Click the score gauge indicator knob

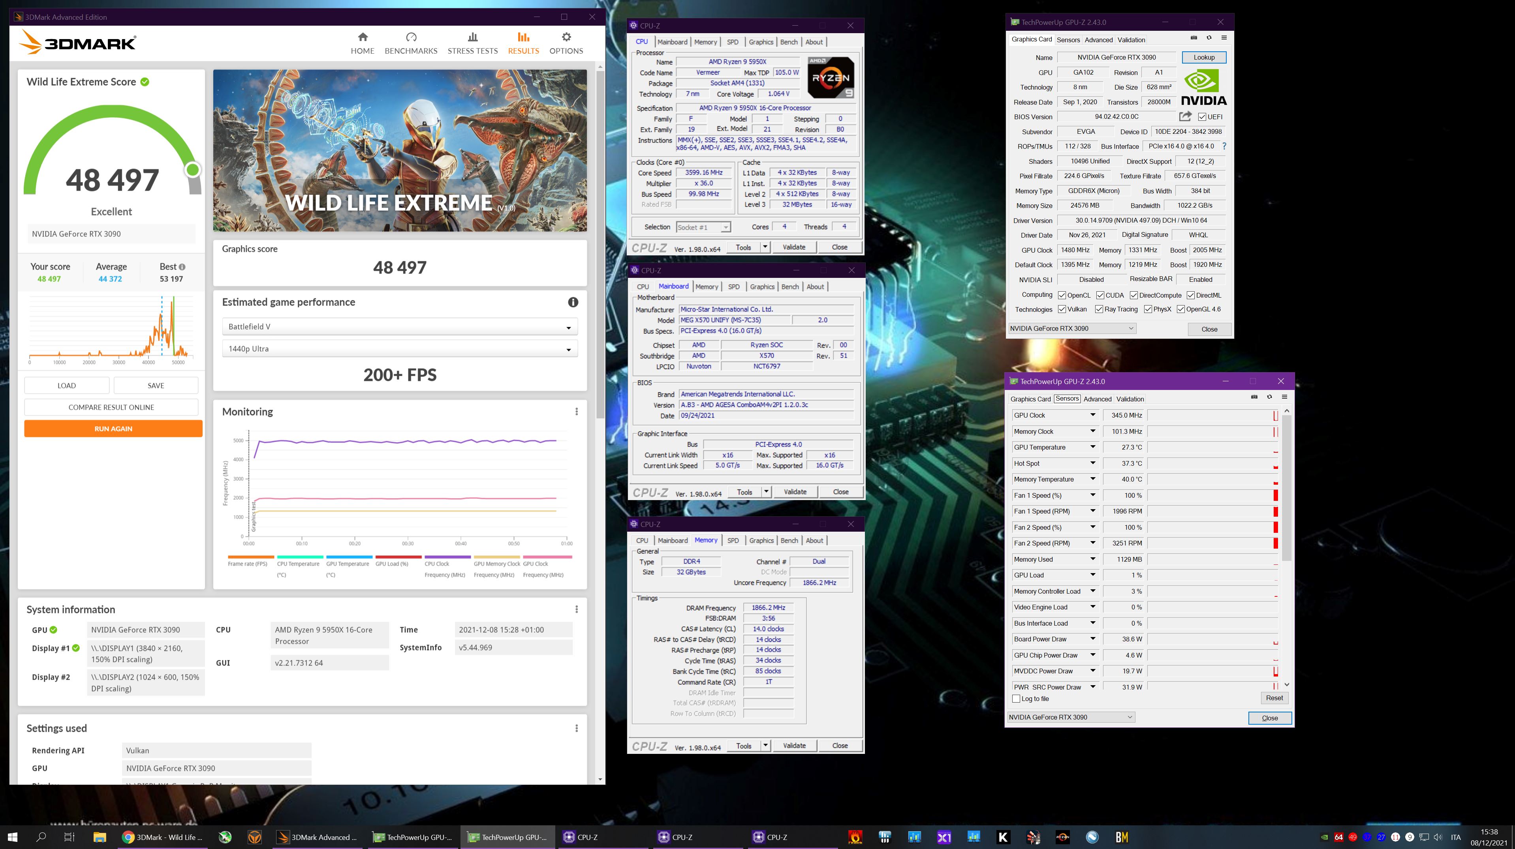click(x=192, y=170)
